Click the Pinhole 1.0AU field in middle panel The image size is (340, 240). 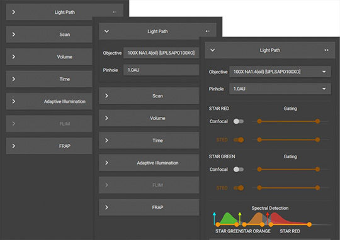(161, 70)
